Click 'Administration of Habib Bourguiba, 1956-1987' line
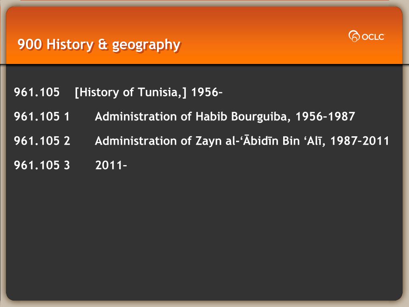Image resolution: width=409 pixels, height=307 pixels. (x=225, y=117)
